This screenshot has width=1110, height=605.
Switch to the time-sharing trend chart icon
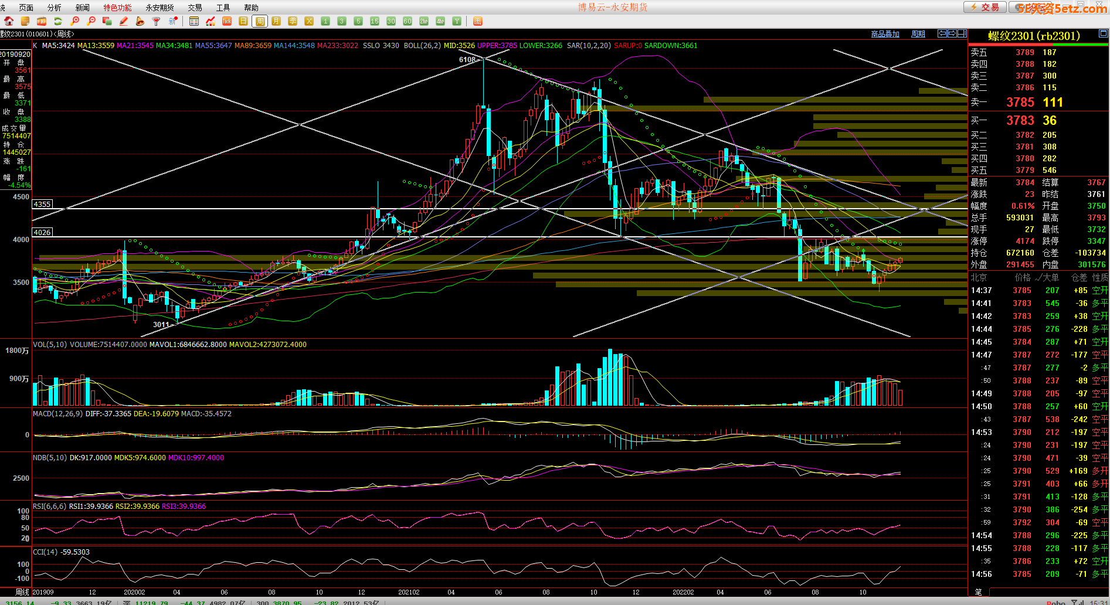point(211,21)
